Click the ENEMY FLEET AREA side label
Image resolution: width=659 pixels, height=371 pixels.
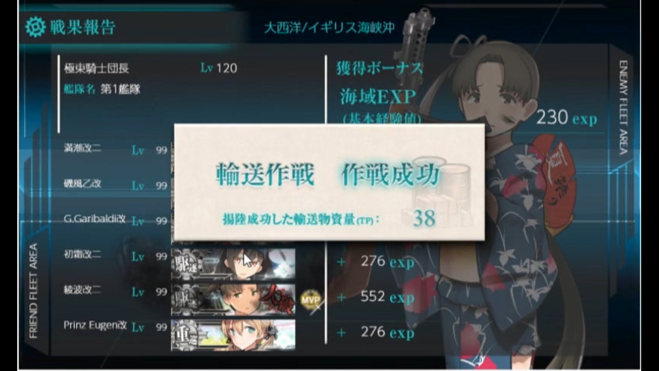pos(623,107)
